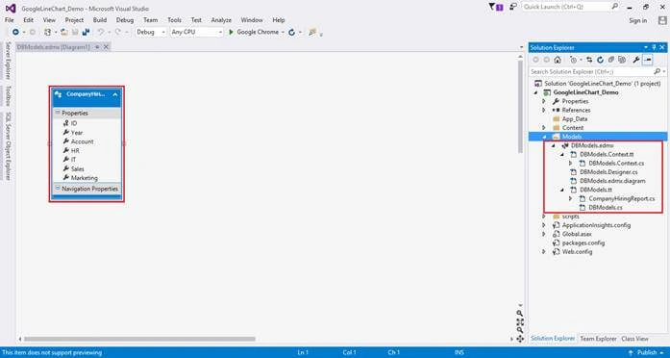
Task: Expand the Web.config node arrow
Action: [543, 251]
